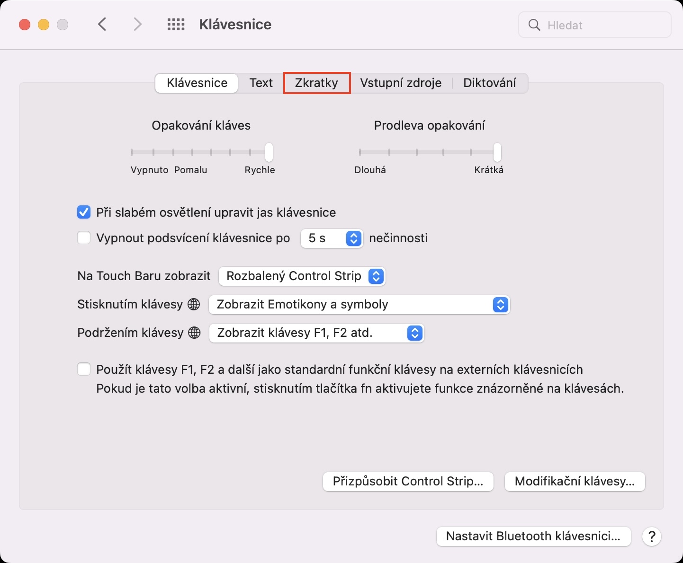Enable F1, F2 as standard function keys

point(84,369)
